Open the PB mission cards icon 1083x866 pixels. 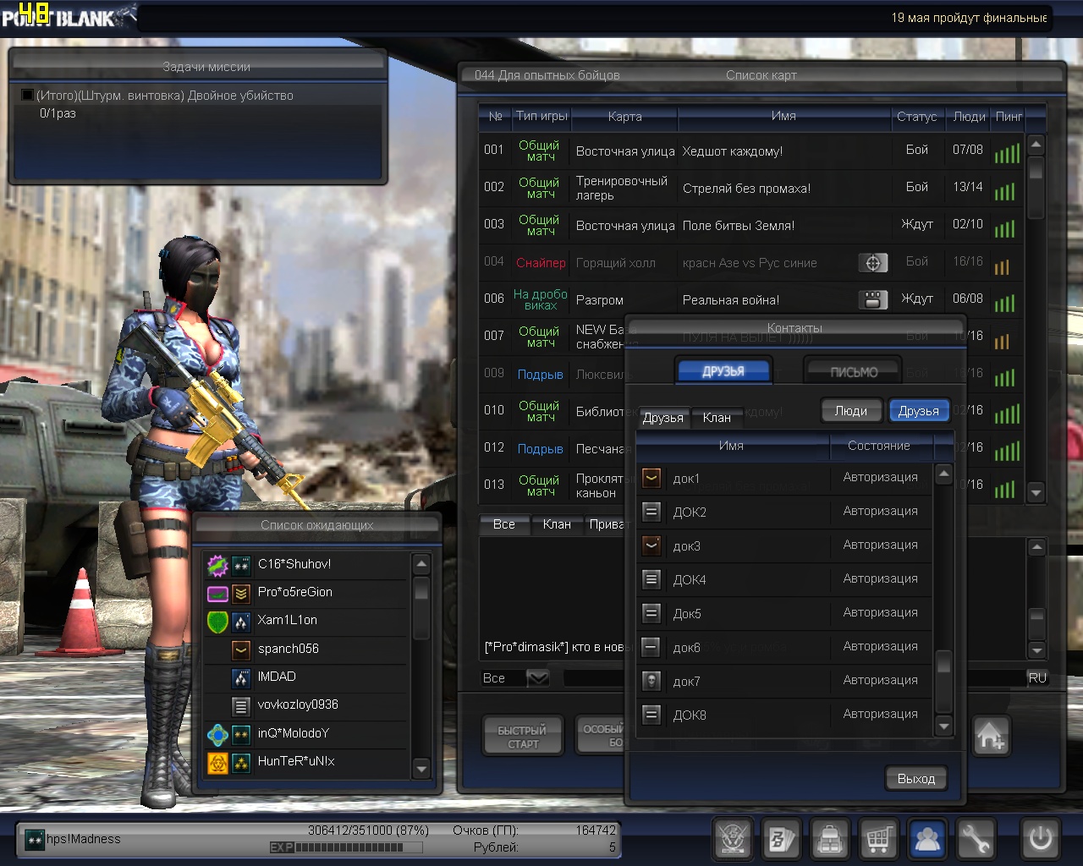pyautogui.click(x=781, y=839)
